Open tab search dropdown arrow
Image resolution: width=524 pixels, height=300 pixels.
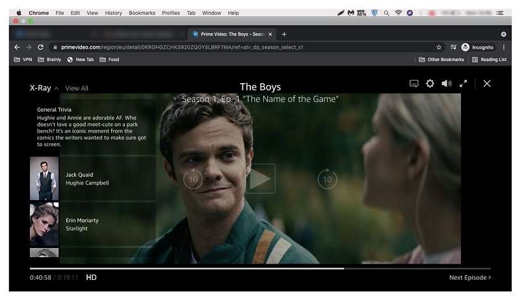pos(503,34)
